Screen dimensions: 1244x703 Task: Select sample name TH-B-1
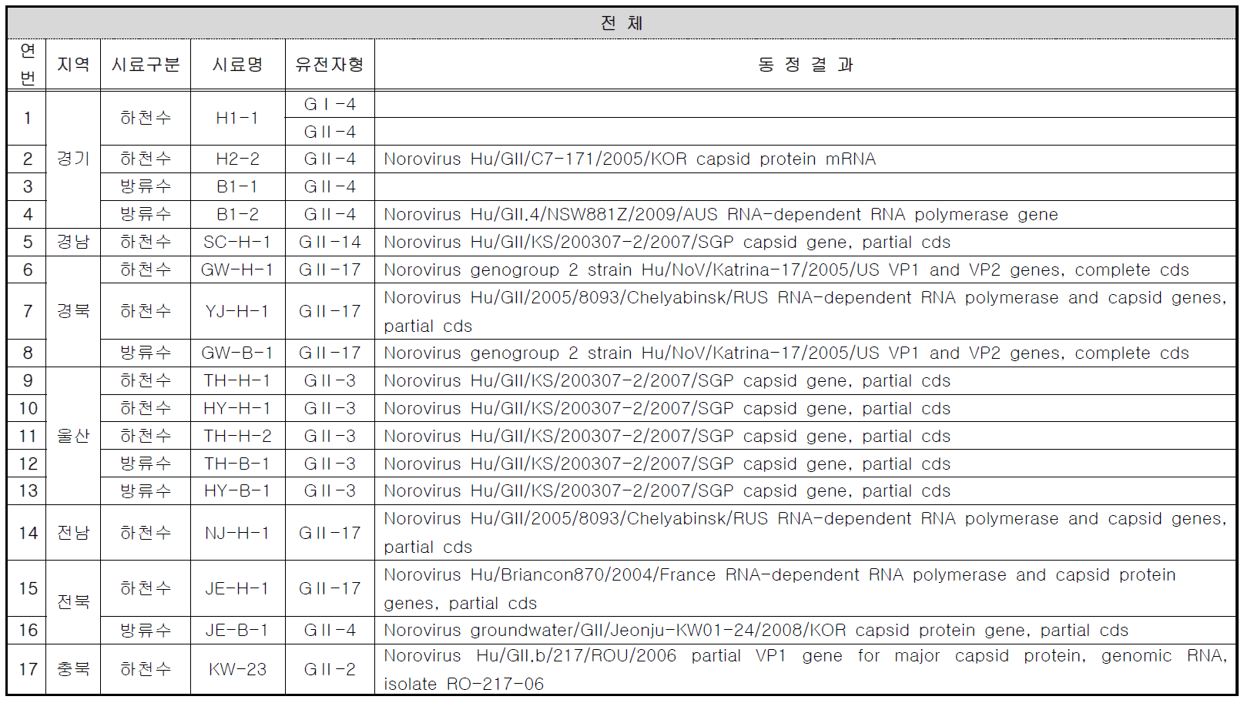[237, 464]
